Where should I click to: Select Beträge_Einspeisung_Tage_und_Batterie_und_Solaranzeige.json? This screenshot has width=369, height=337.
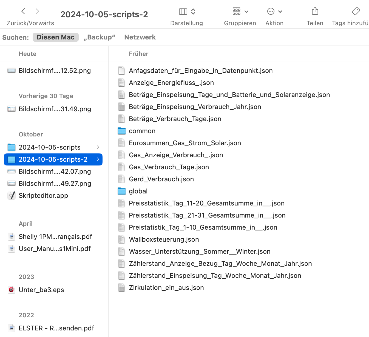[x=229, y=95]
